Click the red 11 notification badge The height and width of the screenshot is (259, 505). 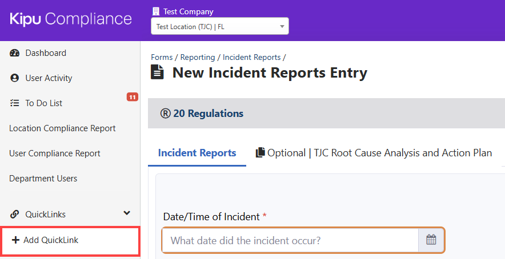click(132, 97)
